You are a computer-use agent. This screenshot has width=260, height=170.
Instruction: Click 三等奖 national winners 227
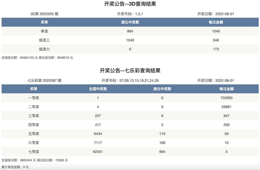(98, 116)
